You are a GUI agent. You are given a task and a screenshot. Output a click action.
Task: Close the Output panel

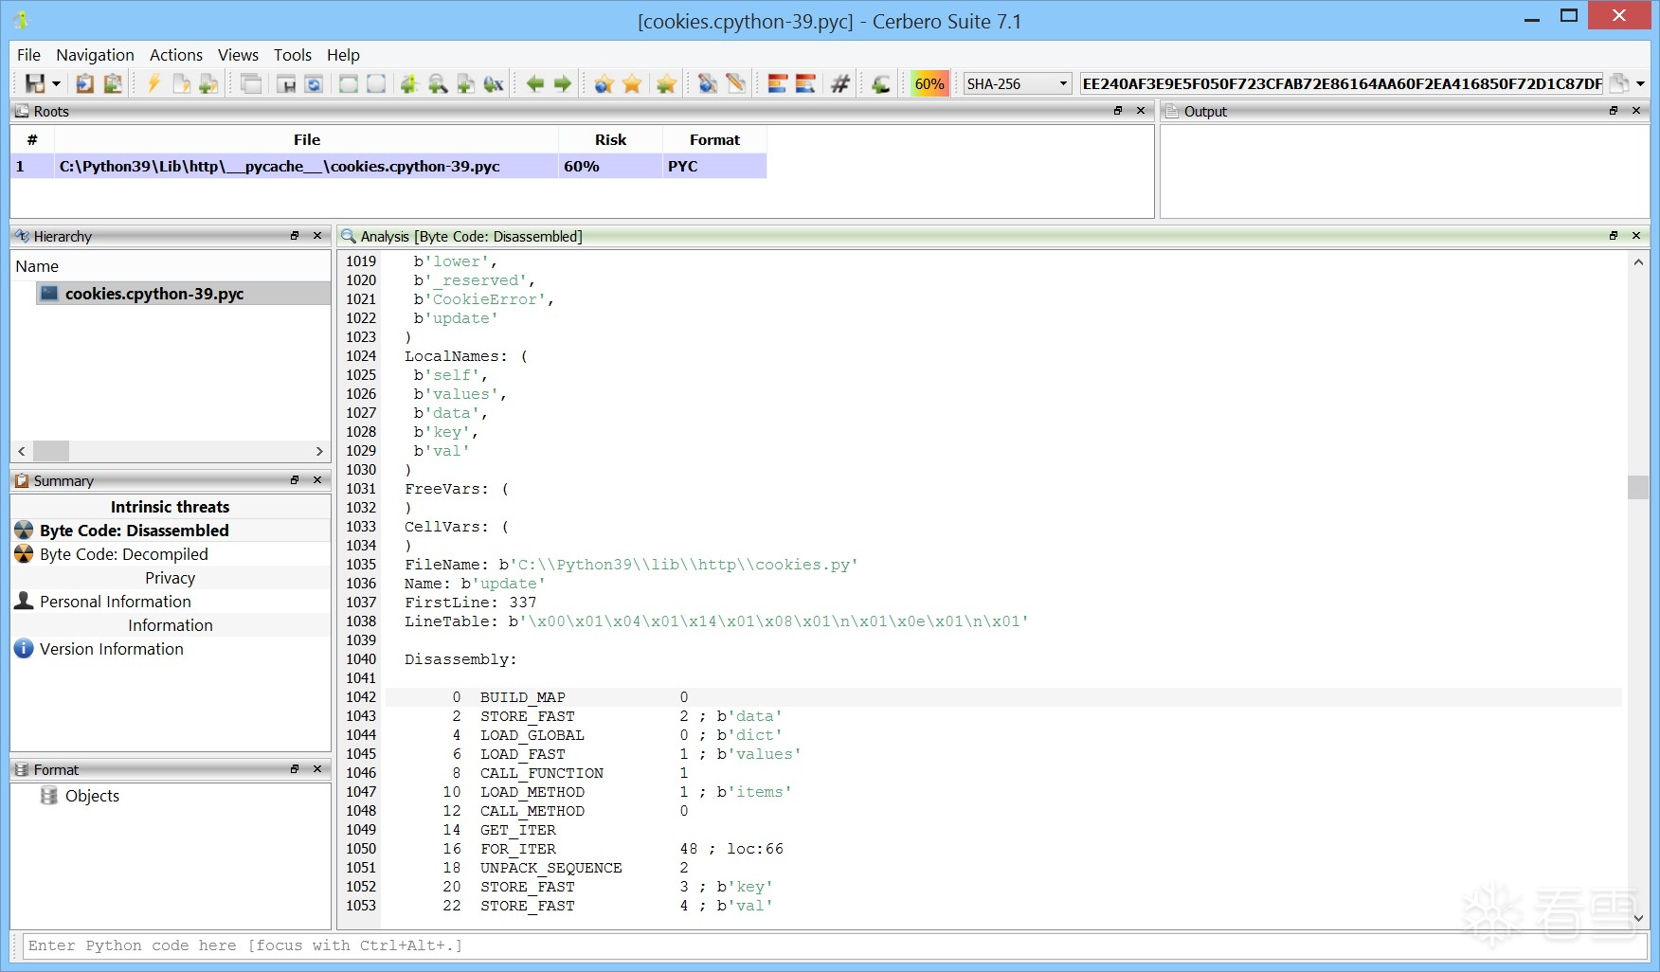point(1636,111)
